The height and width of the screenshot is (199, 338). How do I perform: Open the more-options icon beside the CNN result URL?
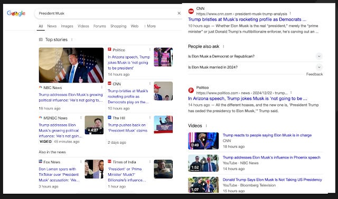point(290,14)
